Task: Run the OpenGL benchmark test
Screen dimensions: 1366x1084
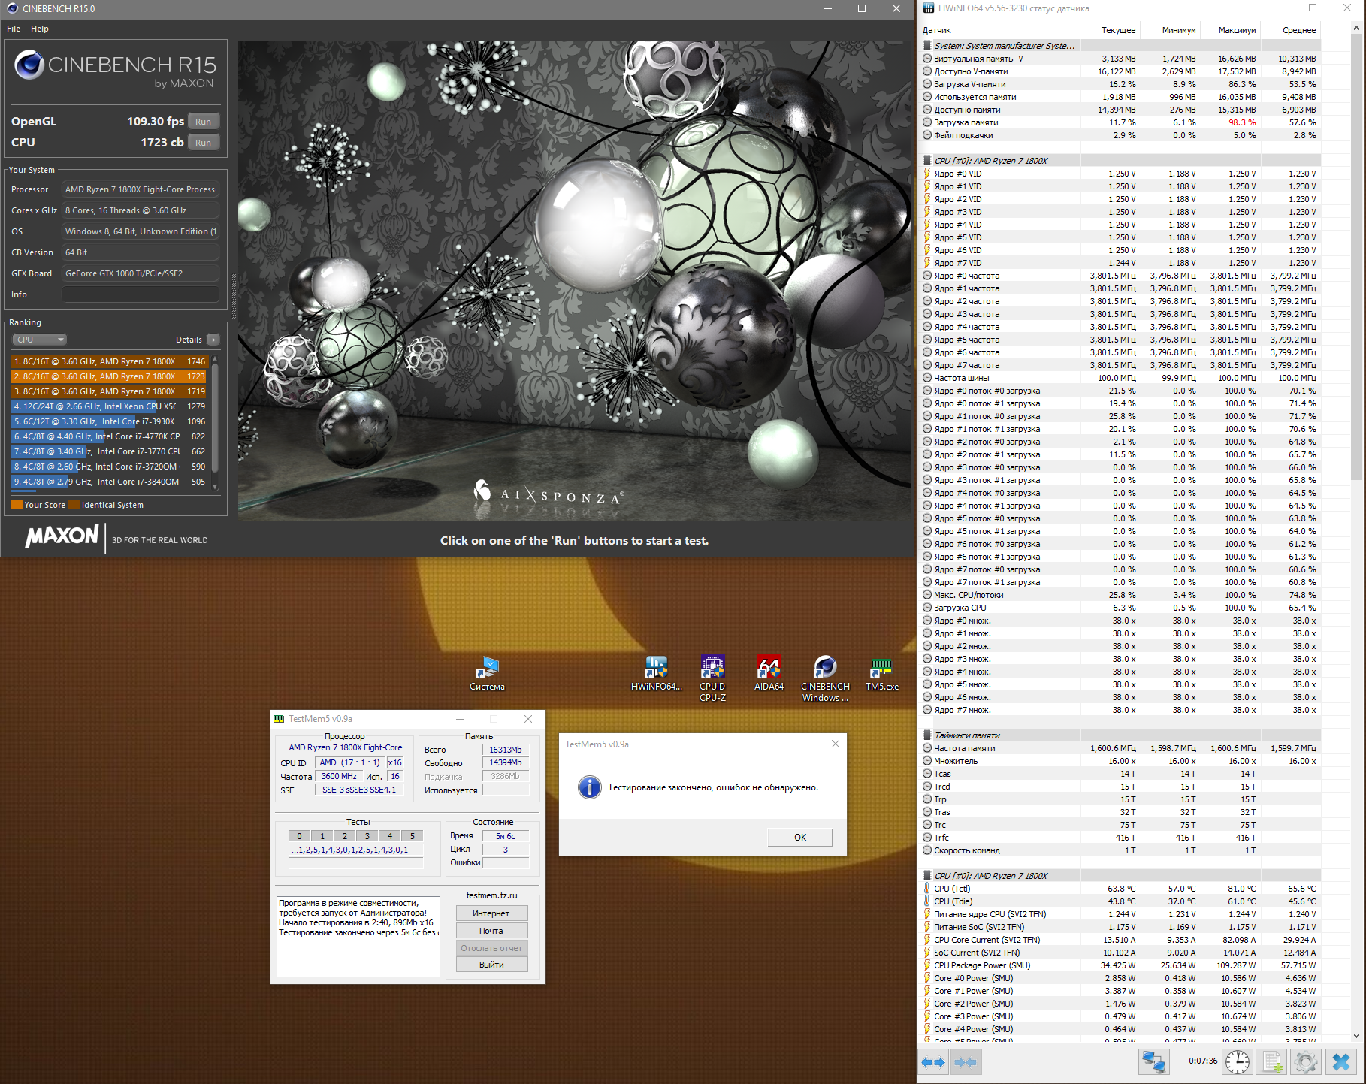Action: [x=203, y=122]
